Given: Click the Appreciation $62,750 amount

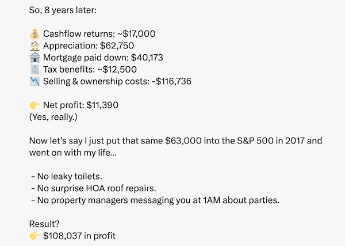Looking at the screenshot, I should point(117,46).
